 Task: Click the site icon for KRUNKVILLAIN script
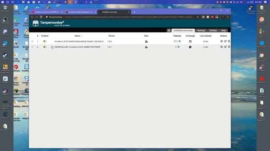coord(146,47)
